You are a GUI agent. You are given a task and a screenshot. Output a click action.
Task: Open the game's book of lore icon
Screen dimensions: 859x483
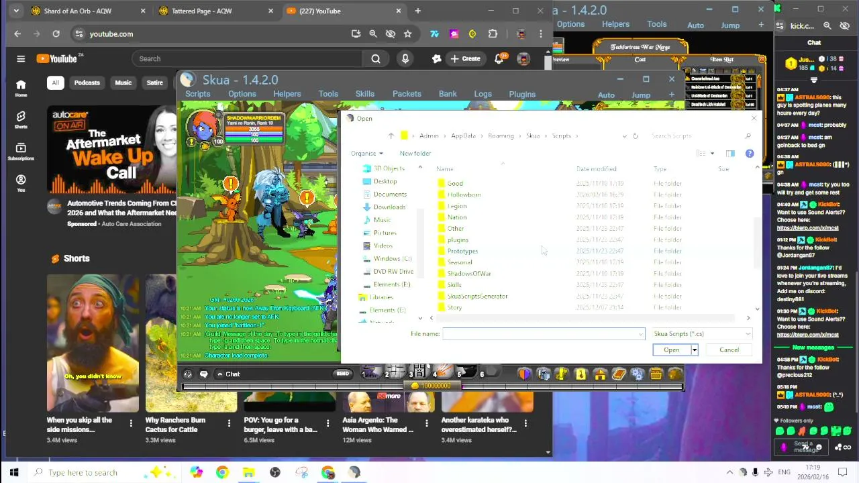(x=619, y=374)
